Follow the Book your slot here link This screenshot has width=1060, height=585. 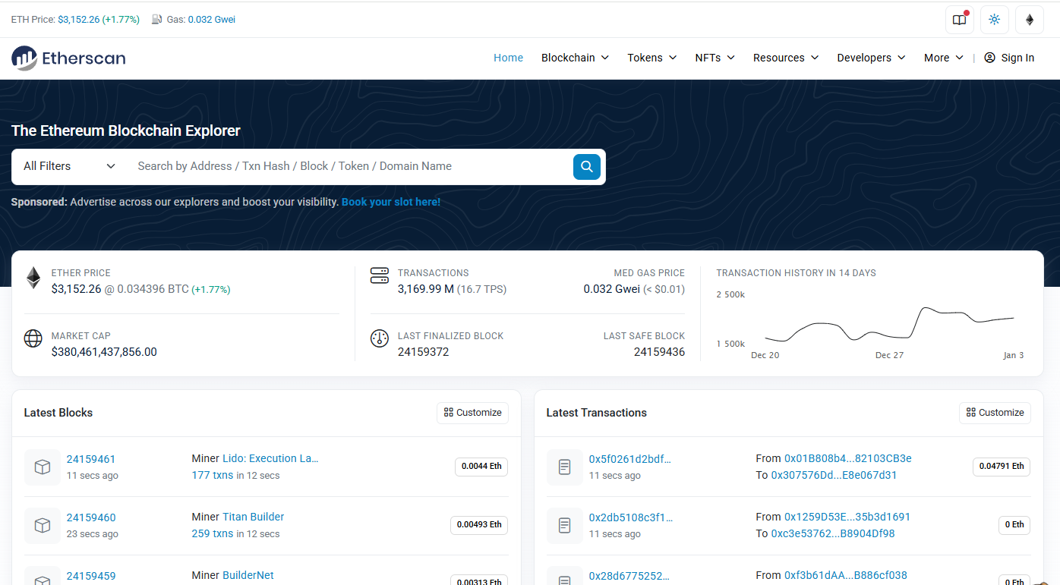[391, 202]
